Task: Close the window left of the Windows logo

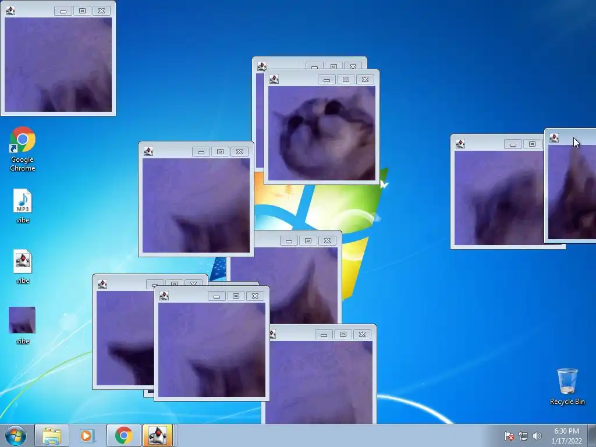Action: (x=239, y=152)
